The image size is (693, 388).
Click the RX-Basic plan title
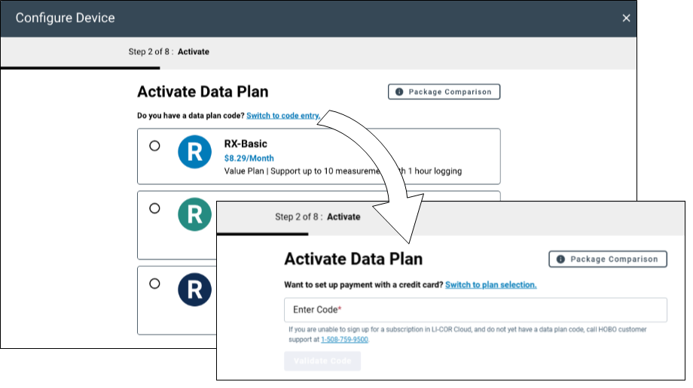point(246,143)
